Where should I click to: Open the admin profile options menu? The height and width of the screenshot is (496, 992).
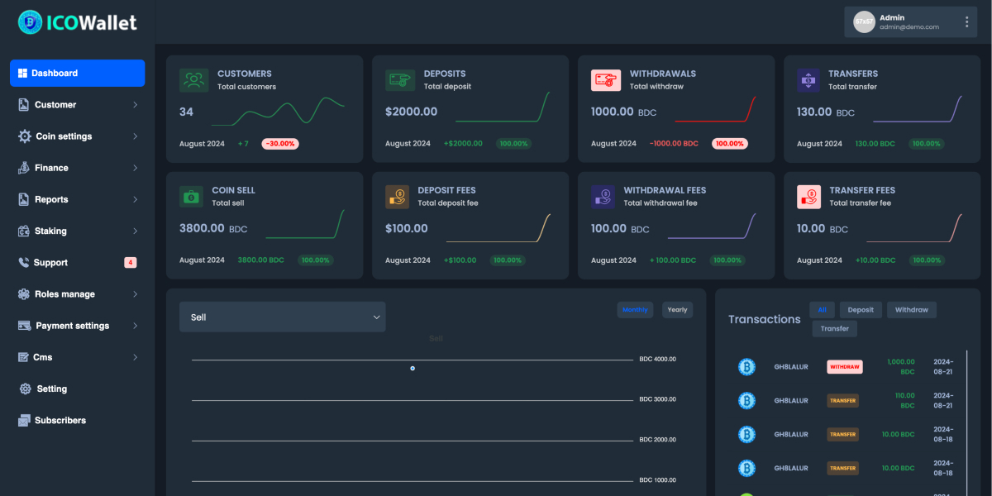[x=966, y=21]
